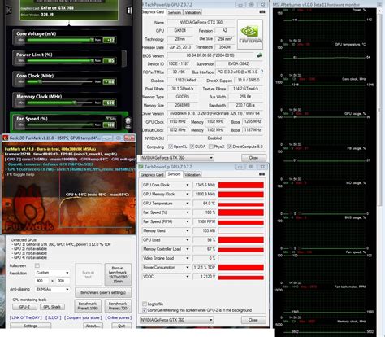Toggle the Fan Speed Auto button
Image resolution: width=385 pixels, height=337 pixels.
[111, 118]
